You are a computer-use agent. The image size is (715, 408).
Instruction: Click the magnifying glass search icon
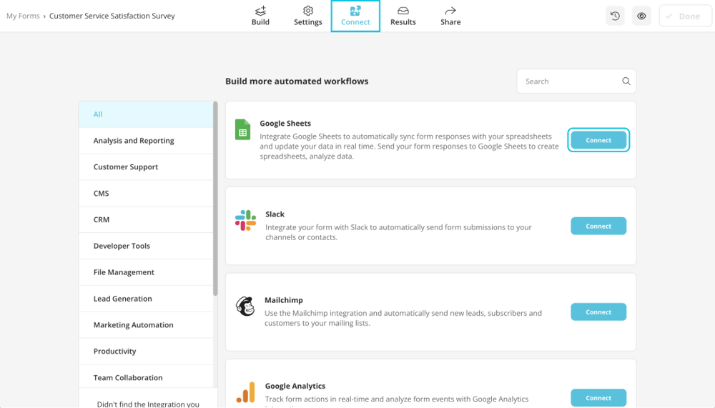pyautogui.click(x=626, y=81)
